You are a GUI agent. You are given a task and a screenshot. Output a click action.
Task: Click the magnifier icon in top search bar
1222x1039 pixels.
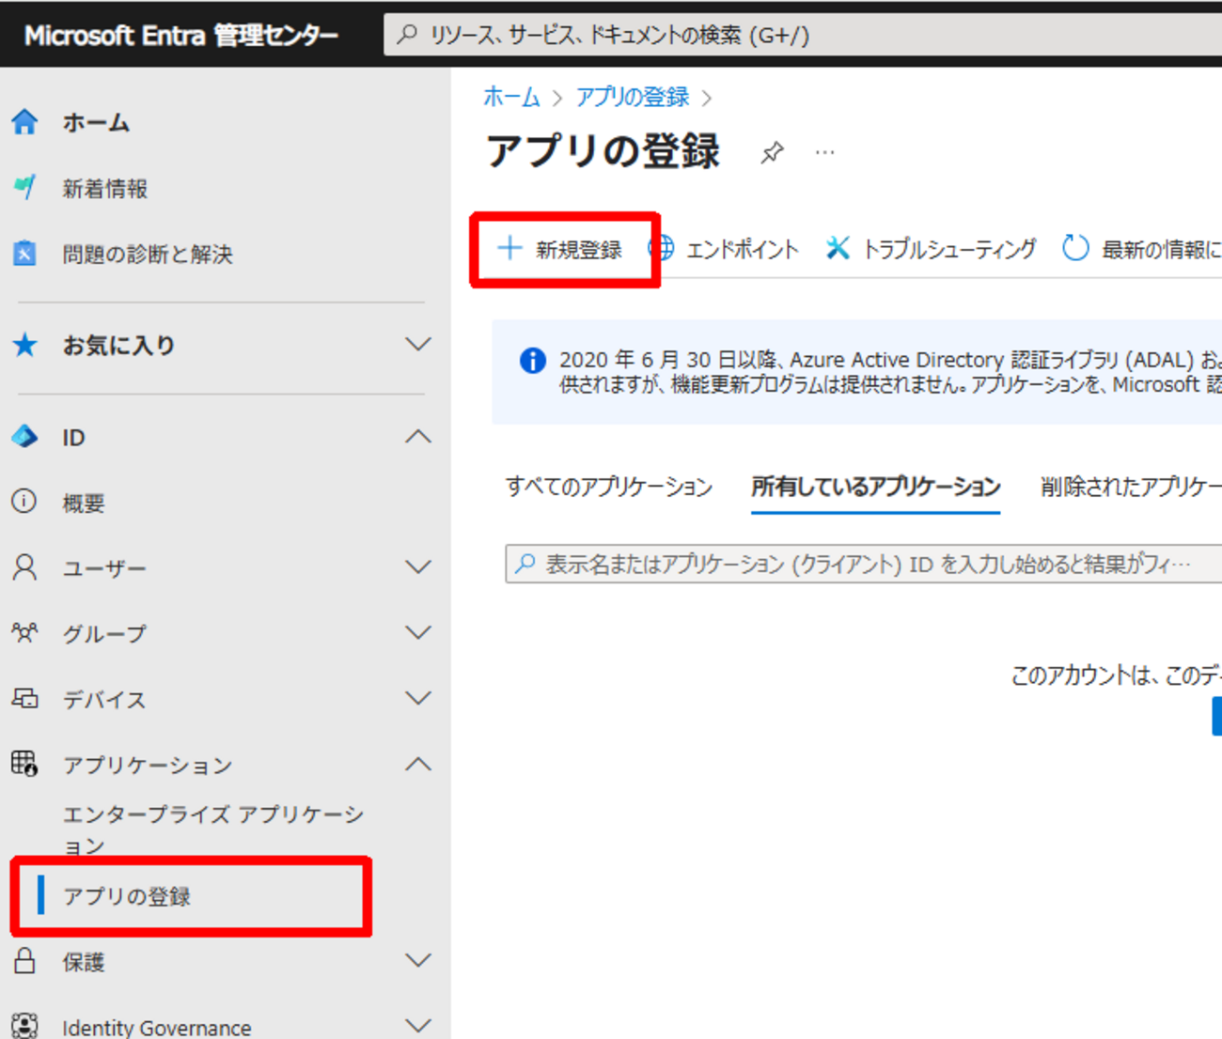[x=407, y=35]
